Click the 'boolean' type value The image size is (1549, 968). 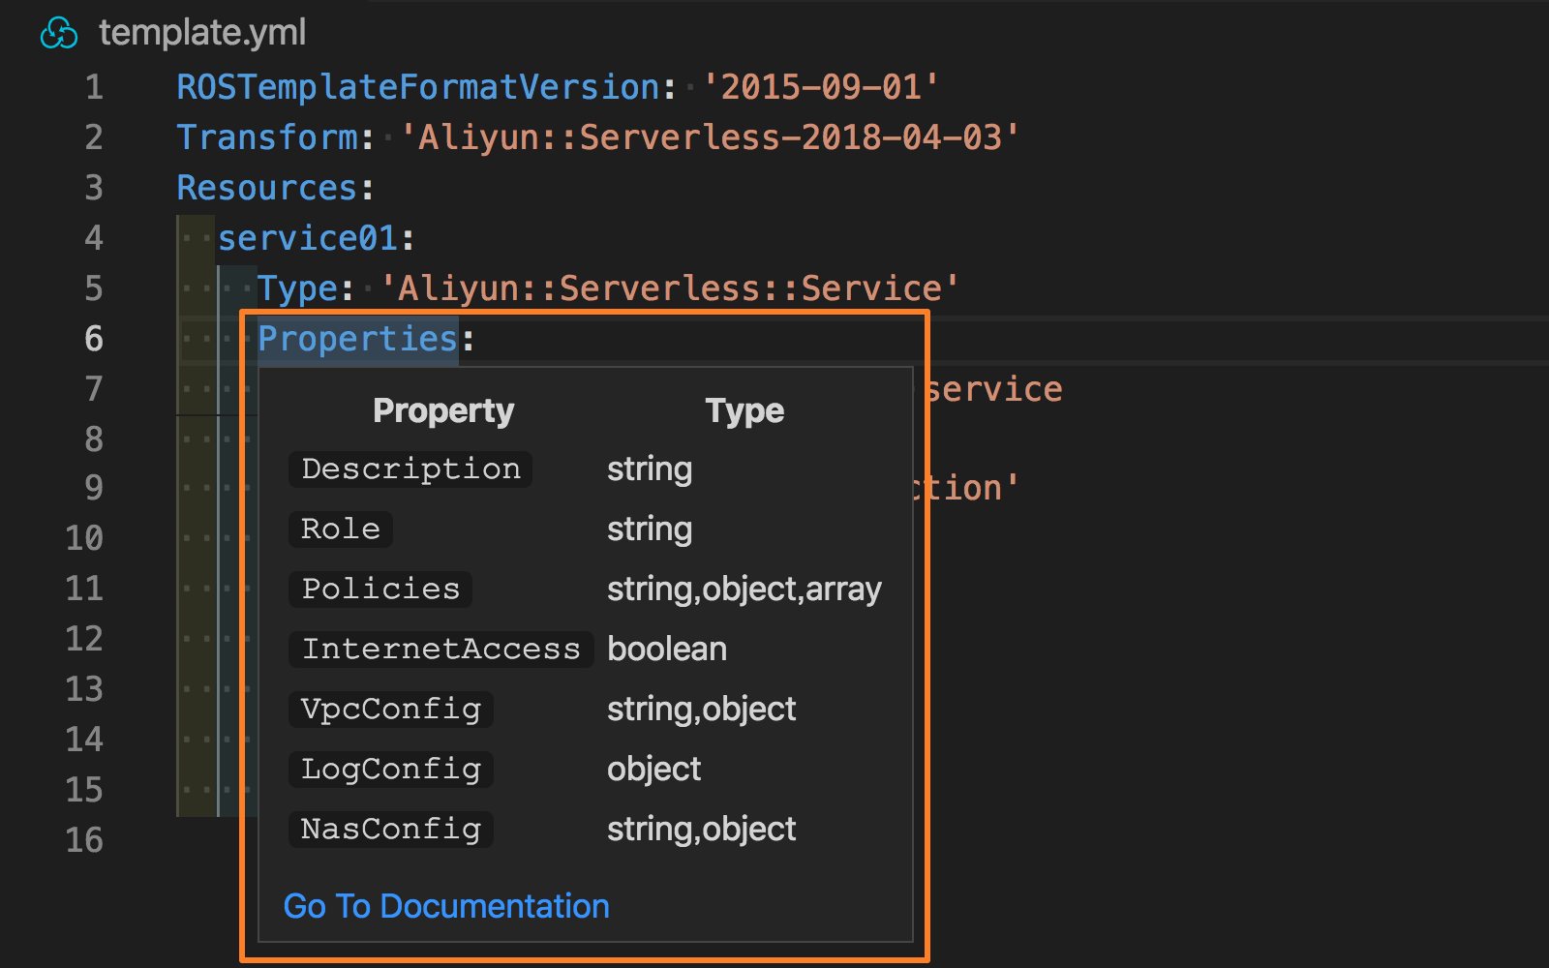tap(667, 650)
